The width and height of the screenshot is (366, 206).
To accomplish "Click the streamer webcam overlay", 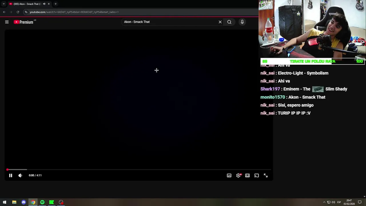I will [x=312, y=29].
